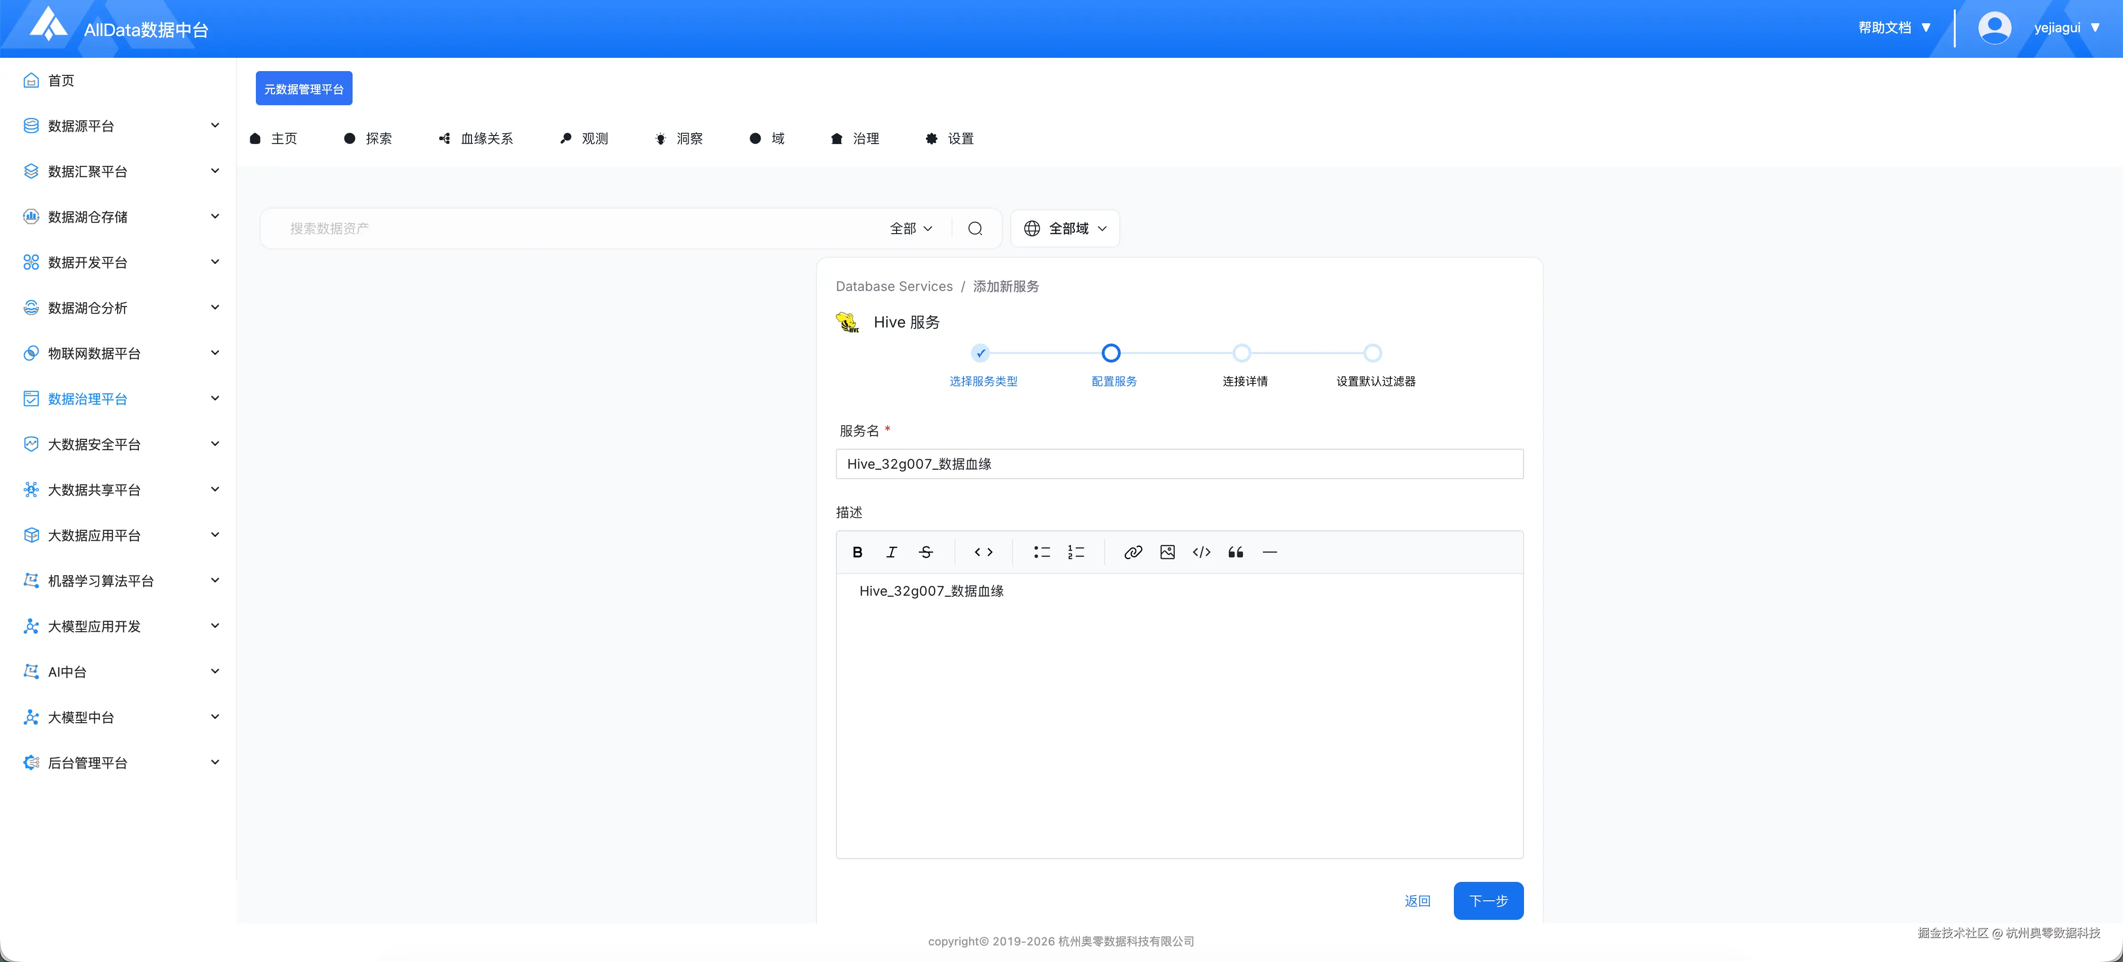This screenshot has height=962, width=2123.
Task: Open the 全部域 domain dropdown
Action: click(x=1065, y=228)
